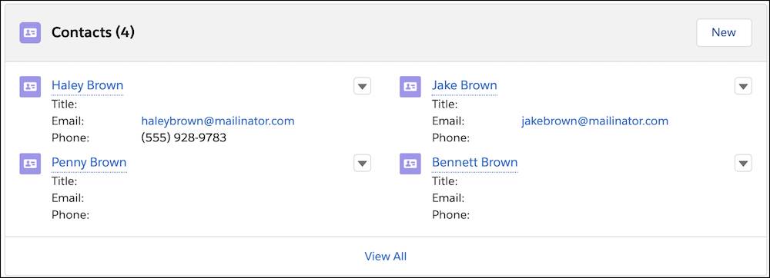Click the contact icon beside Bennett Brown
The height and width of the screenshot is (278, 770).
(410, 164)
